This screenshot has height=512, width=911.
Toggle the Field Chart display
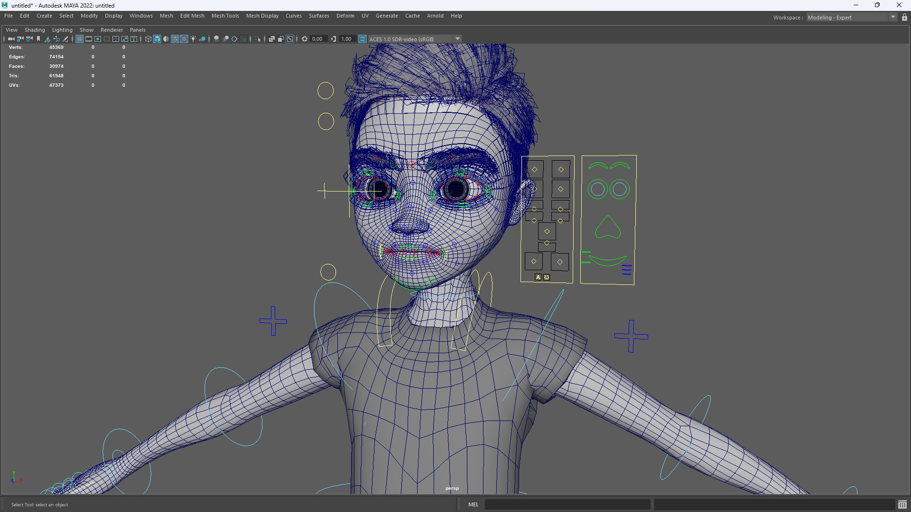coord(116,39)
